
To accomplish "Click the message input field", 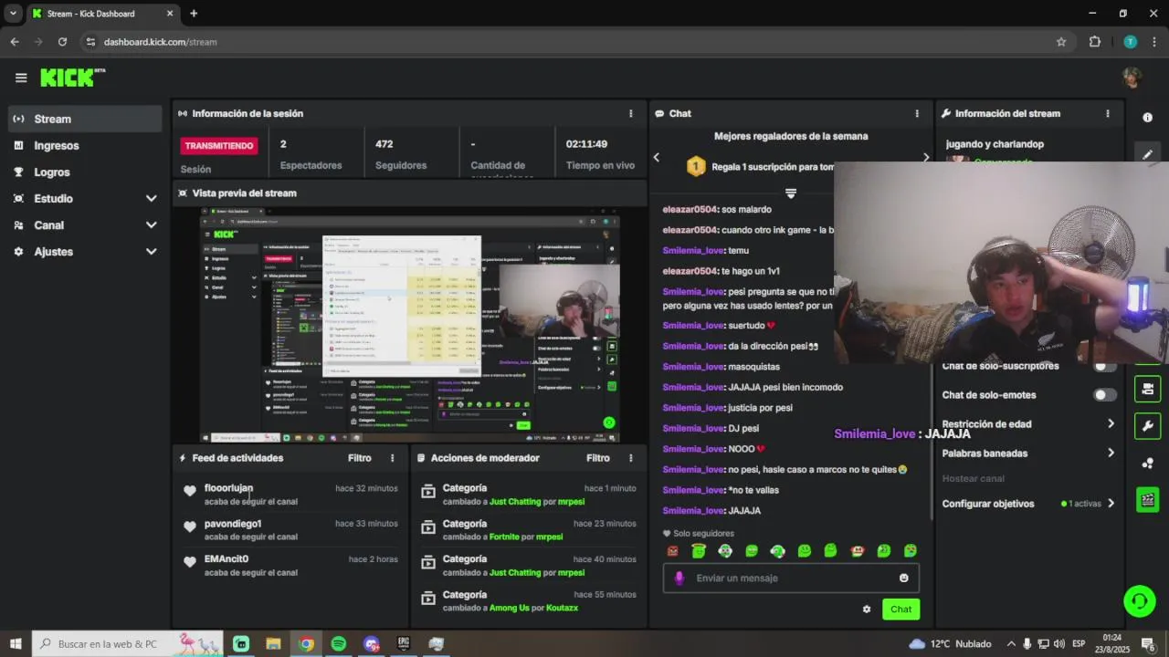I will tap(791, 578).
